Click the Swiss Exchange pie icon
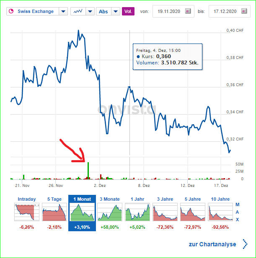The height and width of the screenshot is (258, 256). pyautogui.click(x=11, y=11)
